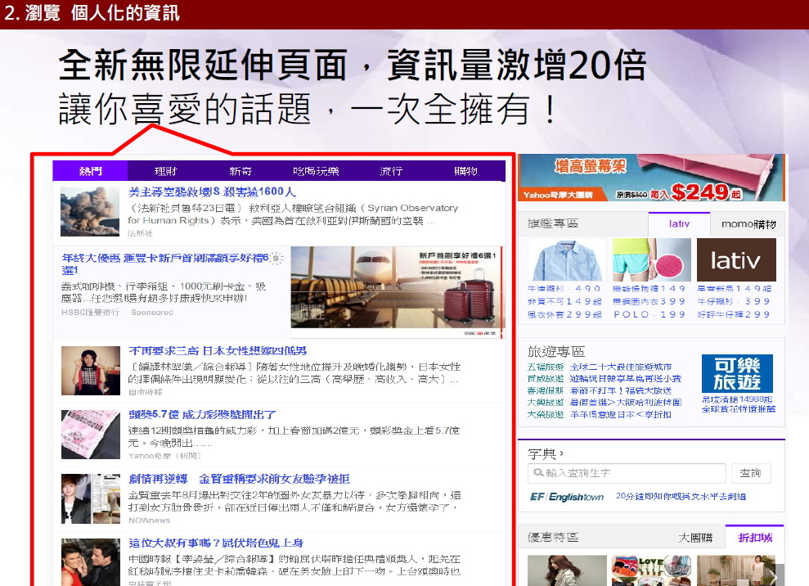
Task: Click the 可樂旅遊 travel agency logo
Action: [x=738, y=372]
